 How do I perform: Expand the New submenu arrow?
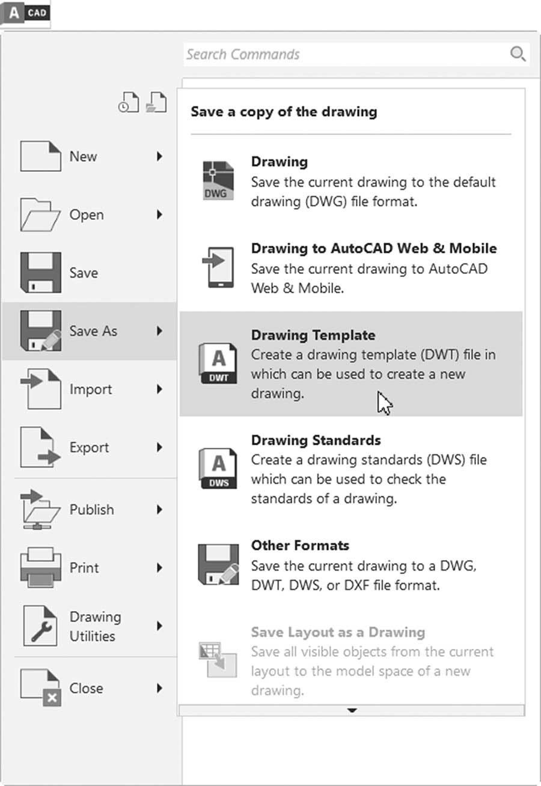click(x=159, y=156)
